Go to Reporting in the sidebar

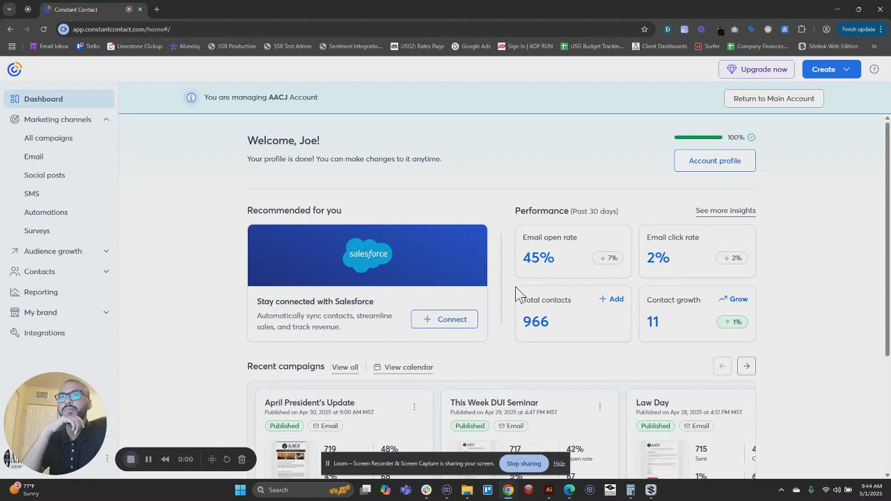click(40, 292)
